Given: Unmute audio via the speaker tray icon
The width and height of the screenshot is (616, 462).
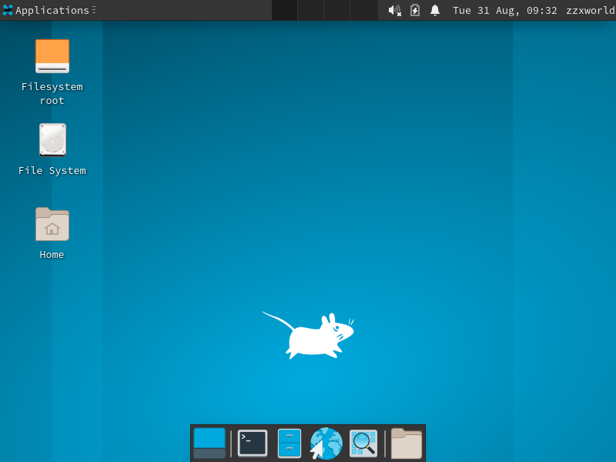Looking at the screenshot, I should [x=395, y=10].
